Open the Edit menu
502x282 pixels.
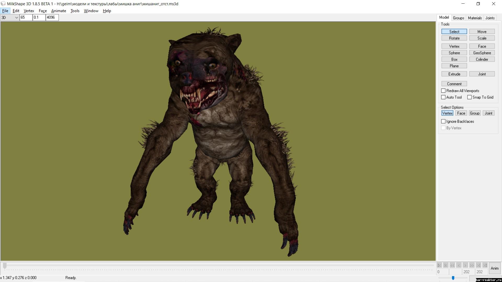click(16, 11)
